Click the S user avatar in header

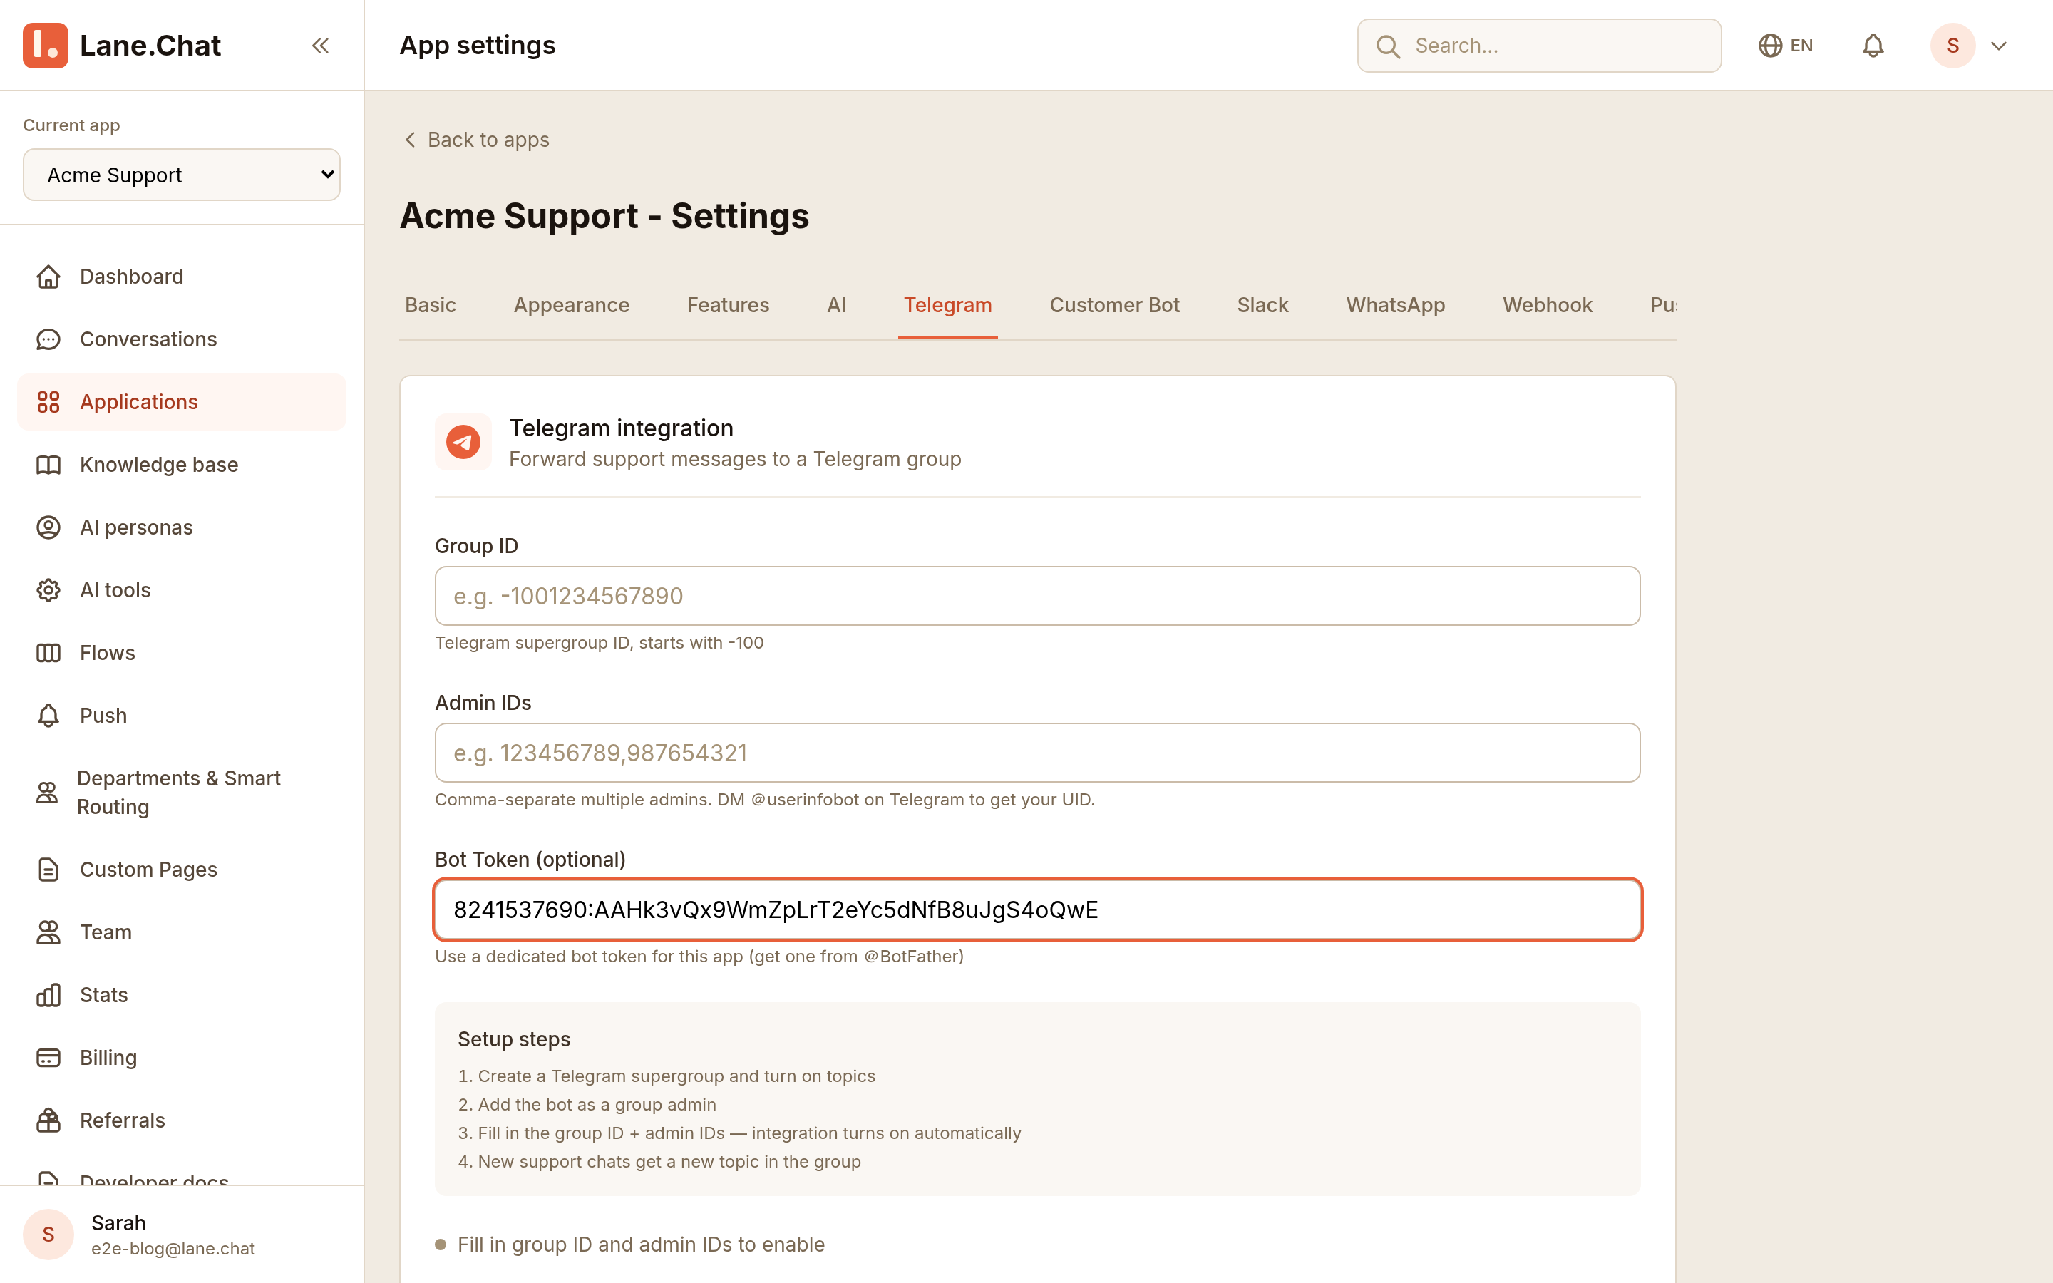pos(1953,46)
